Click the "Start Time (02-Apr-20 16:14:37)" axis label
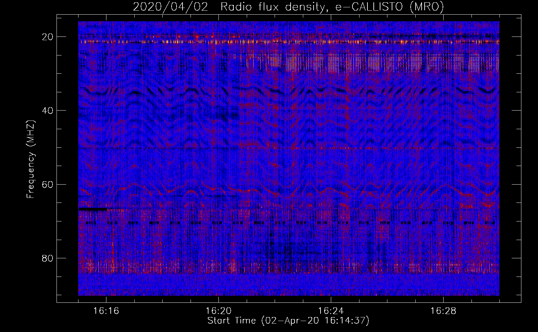Image resolution: width=538 pixels, height=332 pixels. pyautogui.click(x=288, y=321)
